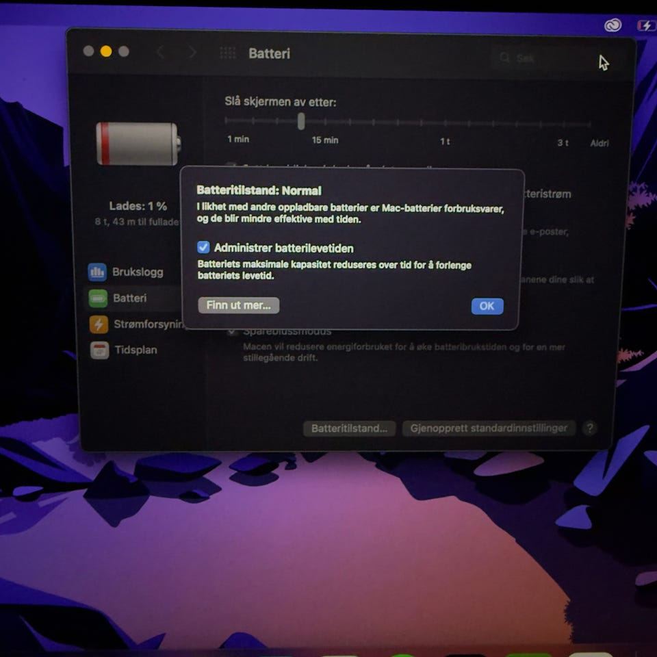
Task: Click the 'Batteri' window title
Action: coord(269,53)
